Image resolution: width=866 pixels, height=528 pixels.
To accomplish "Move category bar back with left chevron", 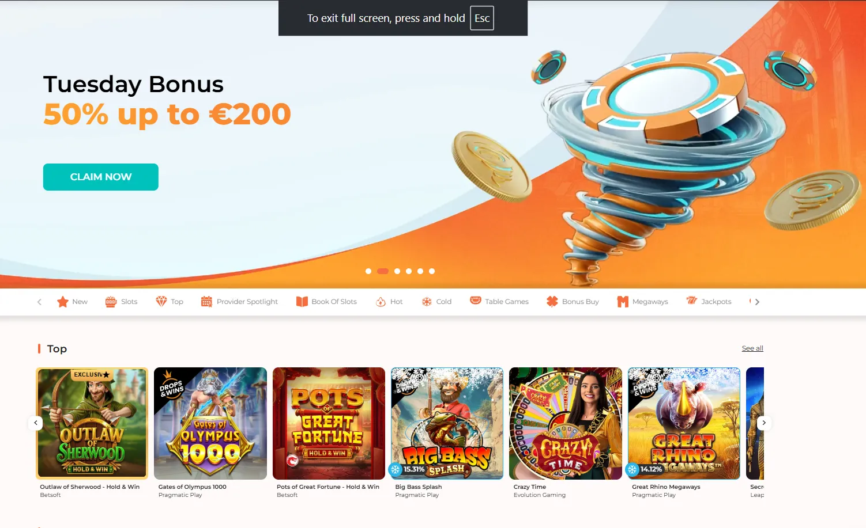I will pos(39,302).
